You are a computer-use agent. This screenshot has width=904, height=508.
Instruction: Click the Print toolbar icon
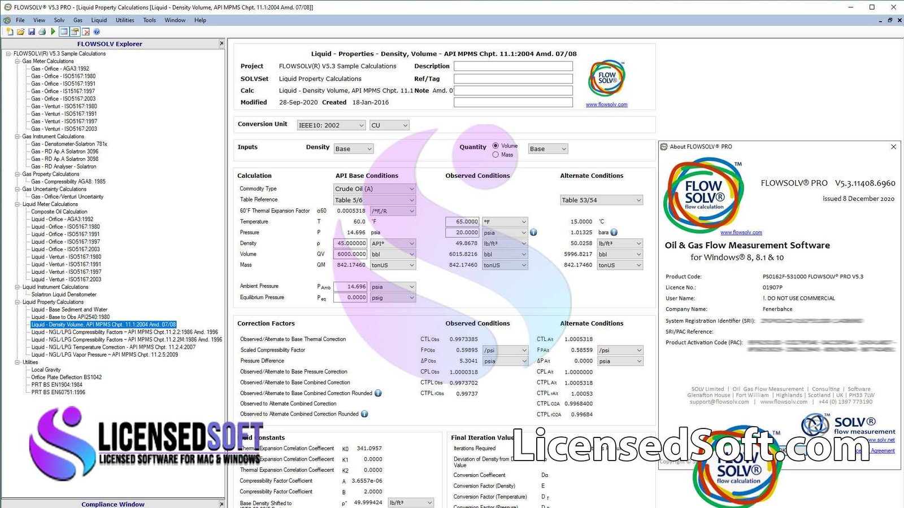pos(42,32)
